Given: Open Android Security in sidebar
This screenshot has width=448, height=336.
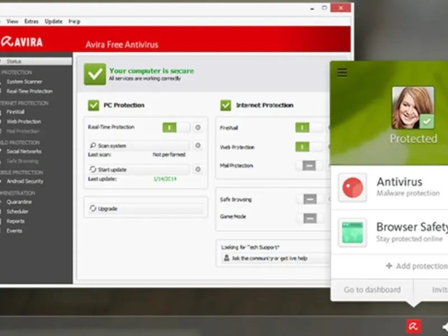Looking at the screenshot, I should [x=25, y=181].
